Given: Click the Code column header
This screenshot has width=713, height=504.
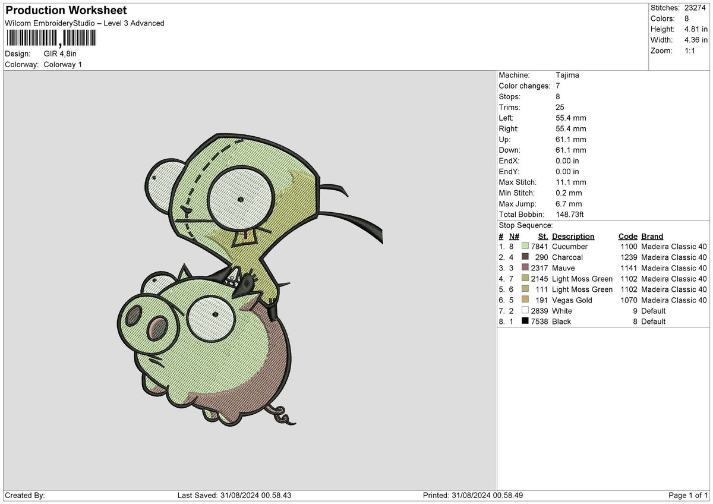Looking at the screenshot, I should (628, 236).
